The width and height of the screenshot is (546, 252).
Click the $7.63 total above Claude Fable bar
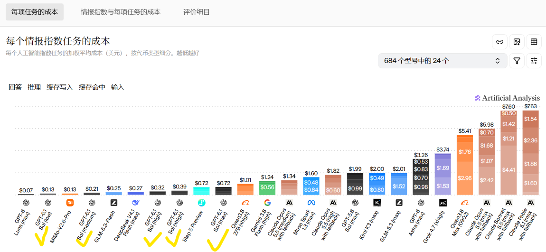point(531,106)
